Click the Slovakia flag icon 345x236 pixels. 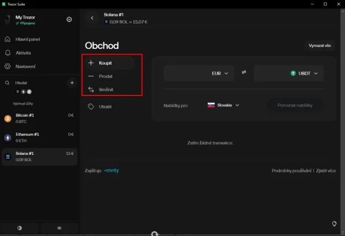point(211,105)
